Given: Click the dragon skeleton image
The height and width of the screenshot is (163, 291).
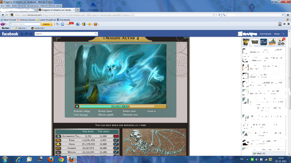Looking at the screenshot, I should point(154,142).
